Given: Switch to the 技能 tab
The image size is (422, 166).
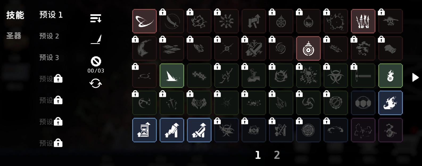Looking at the screenshot, I should point(15,15).
